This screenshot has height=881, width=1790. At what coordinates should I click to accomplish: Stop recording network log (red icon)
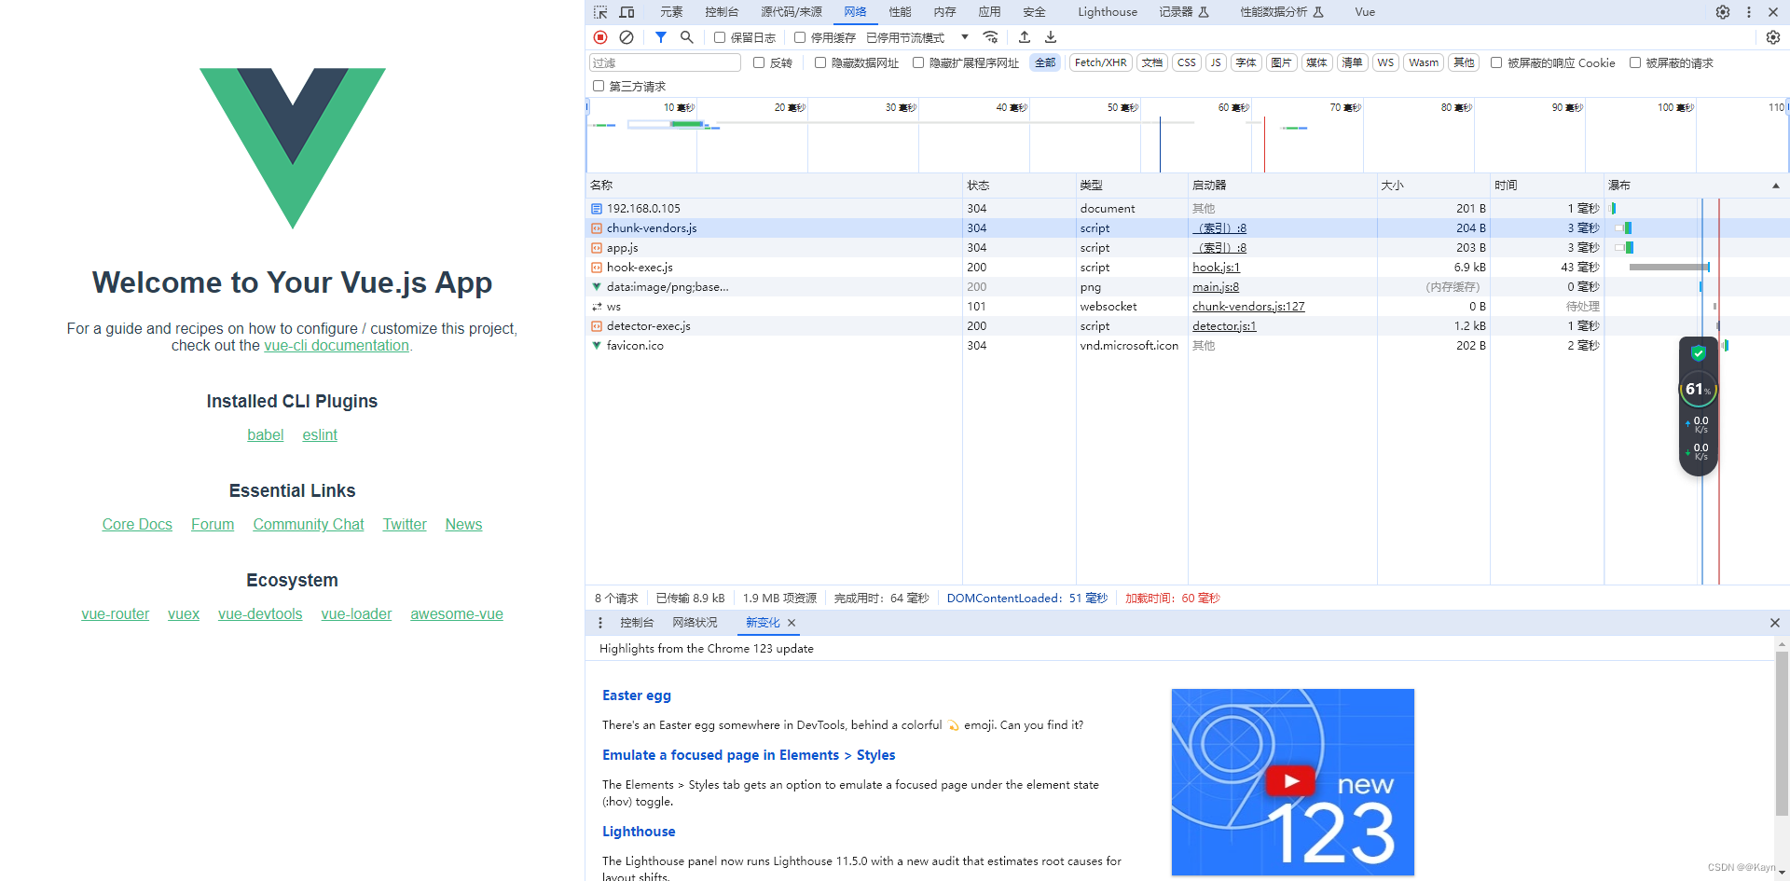[600, 37]
